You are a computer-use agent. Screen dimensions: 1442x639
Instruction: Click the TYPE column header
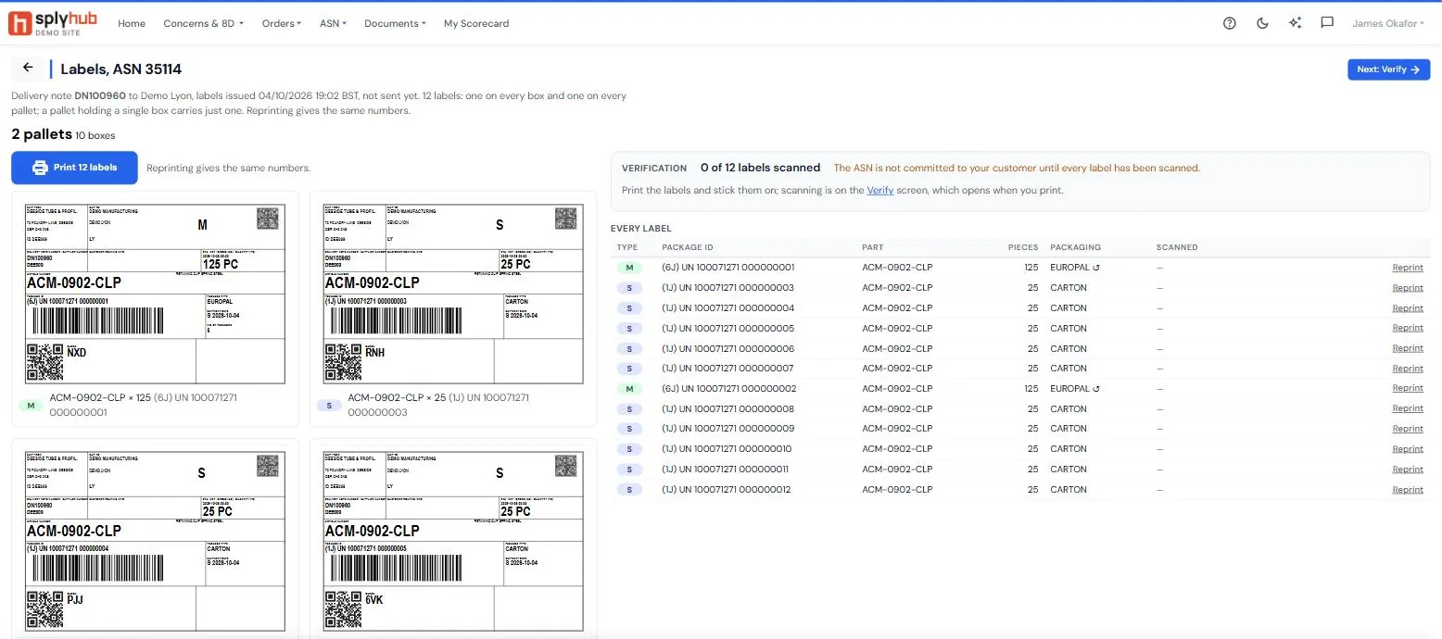pyautogui.click(x=627, y=247)
